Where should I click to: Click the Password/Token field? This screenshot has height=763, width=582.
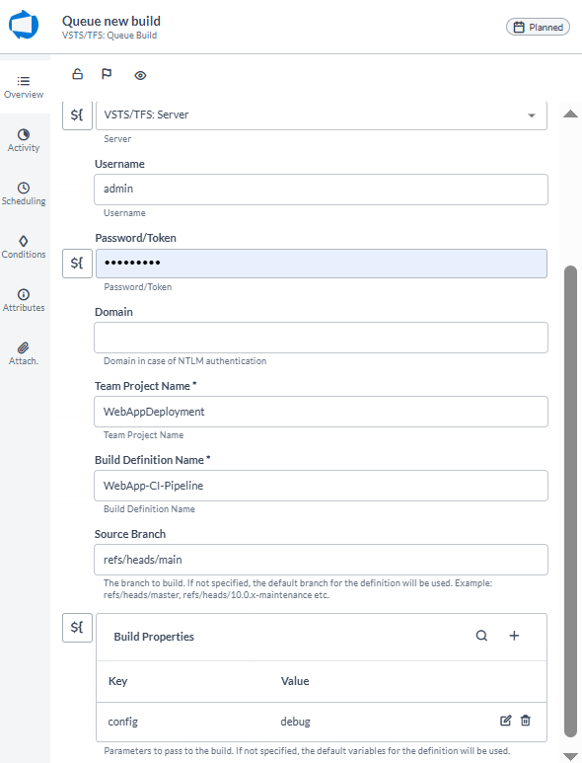click(322, 264)
